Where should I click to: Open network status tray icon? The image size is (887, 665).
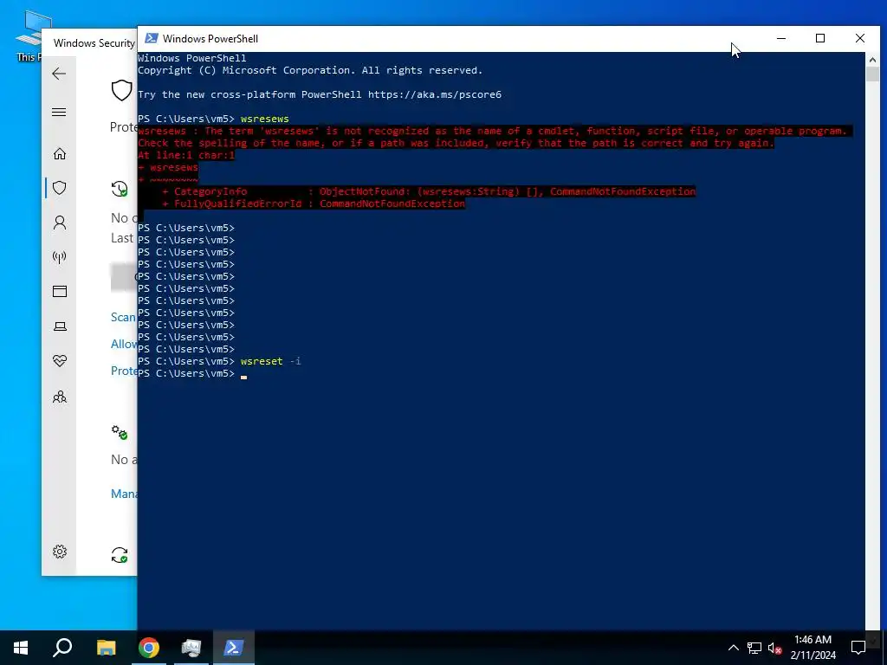754,648
